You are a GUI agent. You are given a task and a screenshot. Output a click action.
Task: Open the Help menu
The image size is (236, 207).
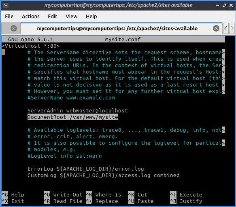tap(91, 17)
